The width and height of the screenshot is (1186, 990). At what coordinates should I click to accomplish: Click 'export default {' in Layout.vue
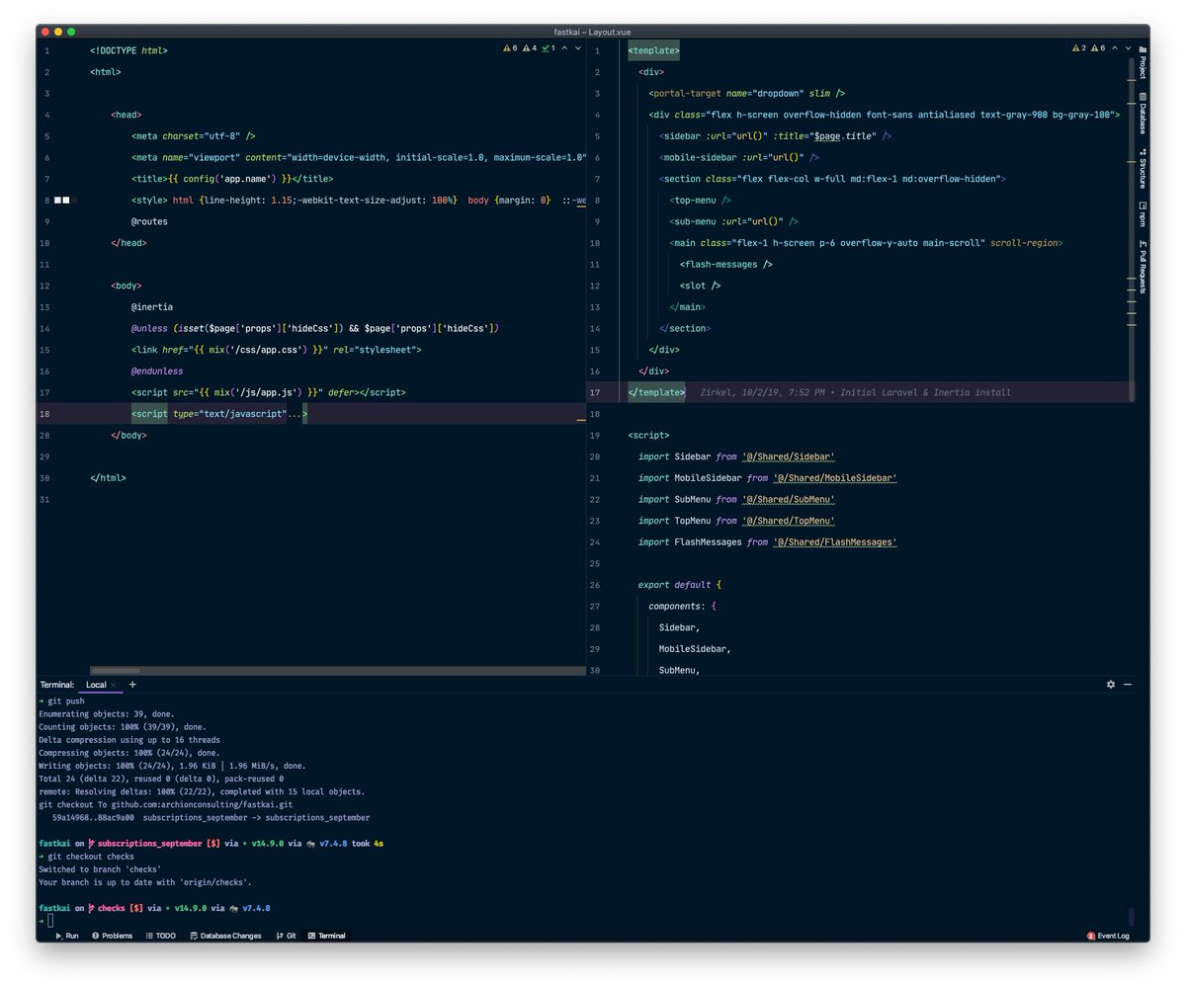pos(680,585)
